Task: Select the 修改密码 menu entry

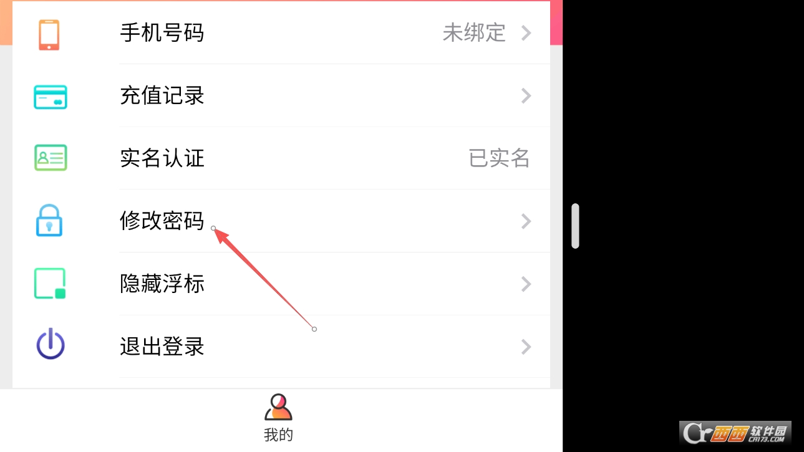Action: point(334,221)
